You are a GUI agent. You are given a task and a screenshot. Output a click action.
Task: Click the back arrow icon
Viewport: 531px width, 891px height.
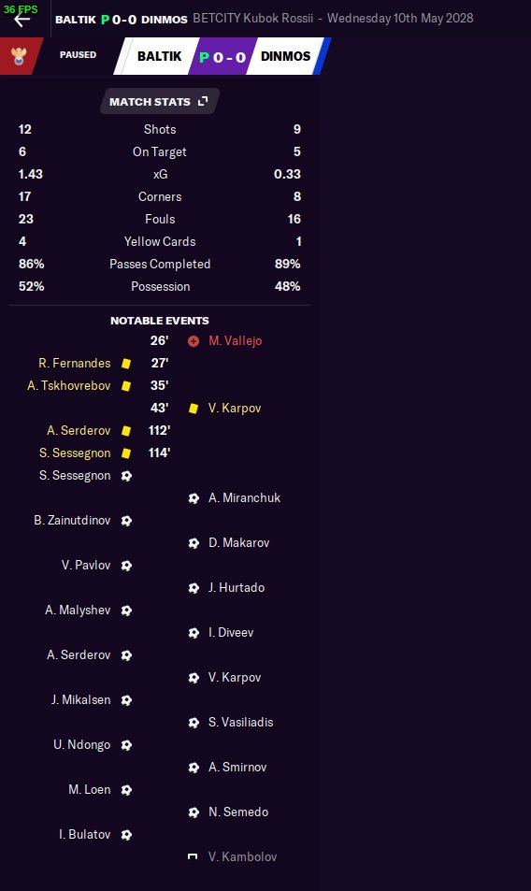pos(22,20)
